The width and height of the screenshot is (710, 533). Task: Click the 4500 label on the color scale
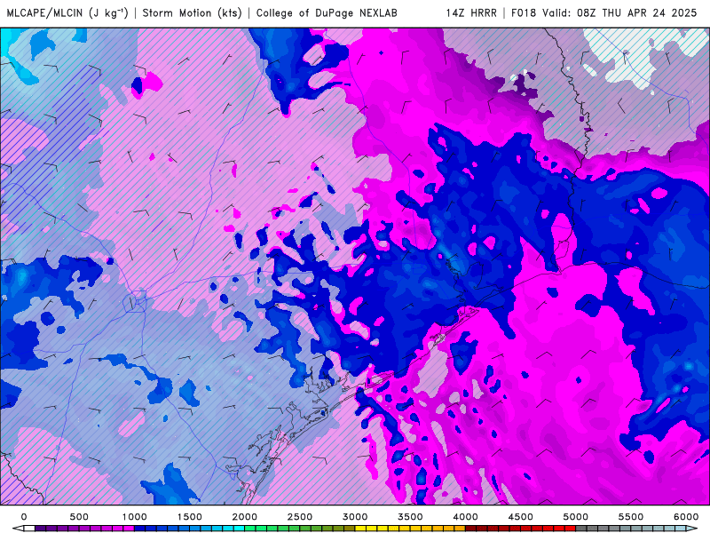(x=521, y=517)
